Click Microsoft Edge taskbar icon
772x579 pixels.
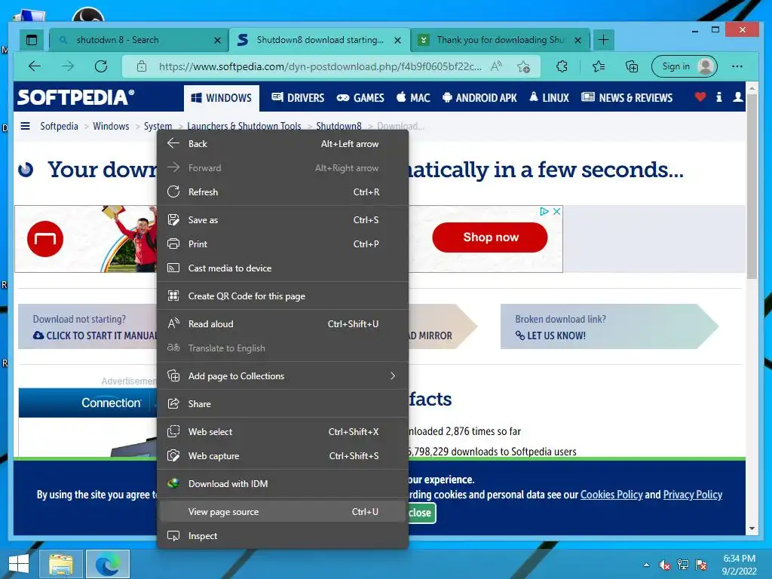pyautogui.click(x=108, y=564)
